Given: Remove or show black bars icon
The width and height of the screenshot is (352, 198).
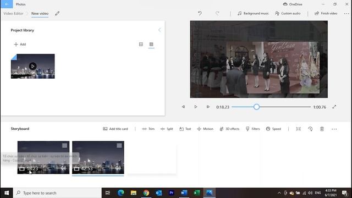Looking at the screenshot, I should [298, 129].
